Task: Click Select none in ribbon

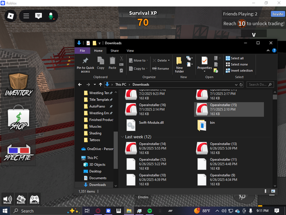Action: click(237, 64)
